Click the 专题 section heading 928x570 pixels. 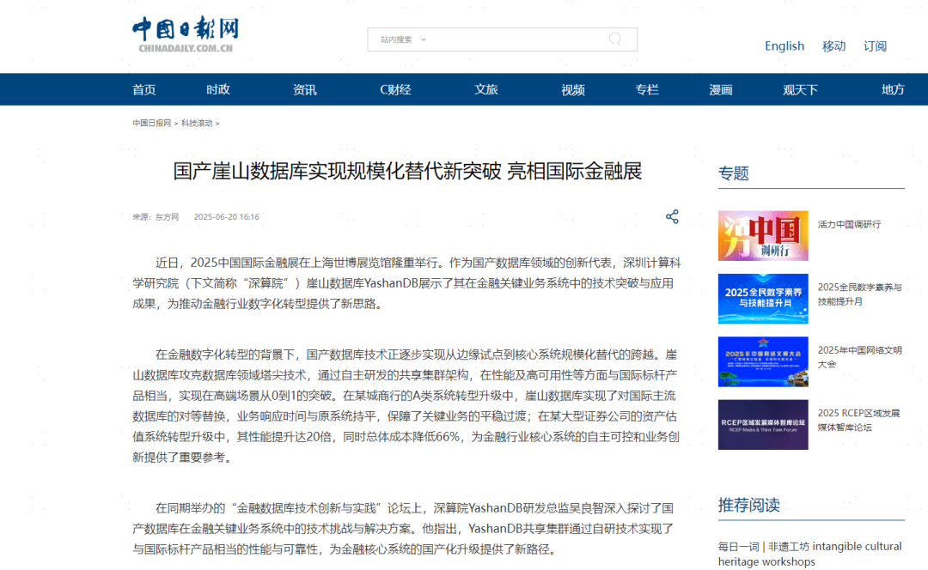(733, 173)
